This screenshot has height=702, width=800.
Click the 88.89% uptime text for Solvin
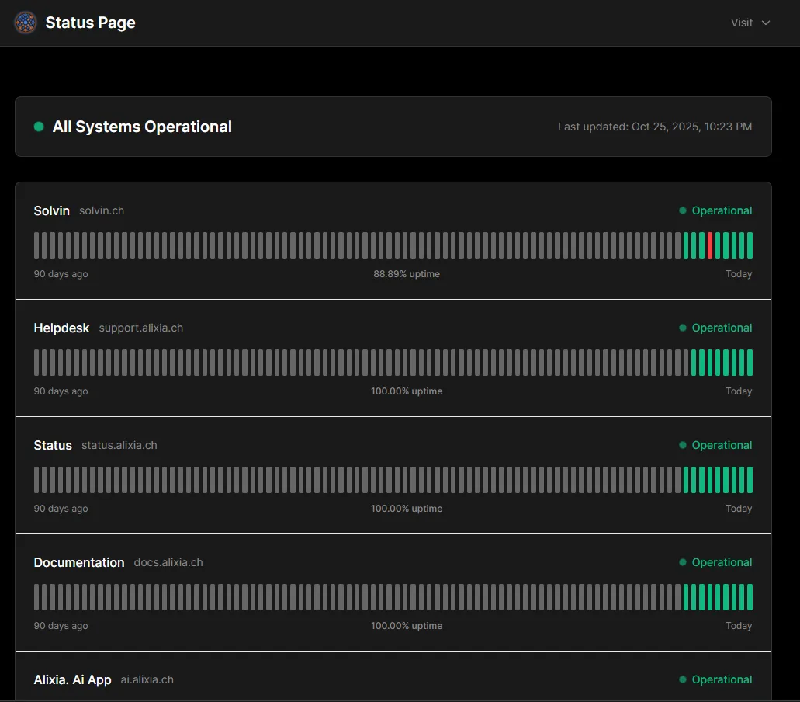point(407,274)
